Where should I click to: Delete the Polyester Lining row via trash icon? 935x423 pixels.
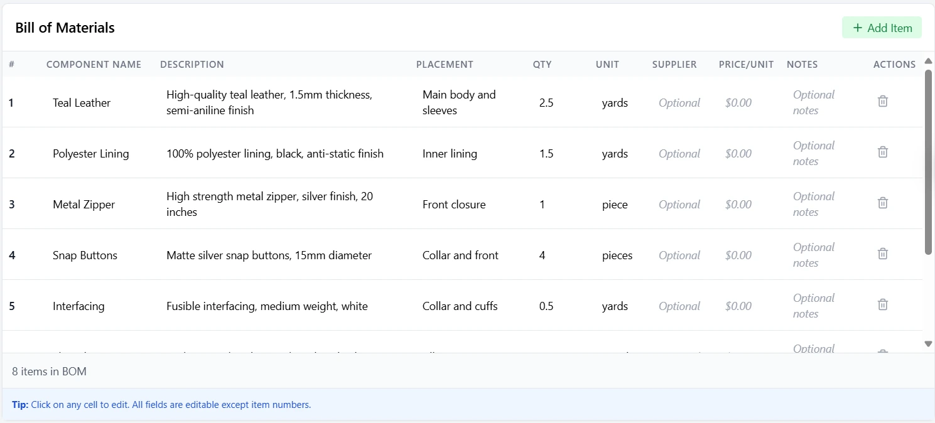882,152
